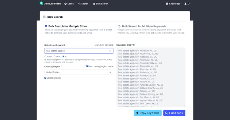
Task: Click 'Real estate agency in Baldwin County, AL, US'
Action: click(140, 88)
